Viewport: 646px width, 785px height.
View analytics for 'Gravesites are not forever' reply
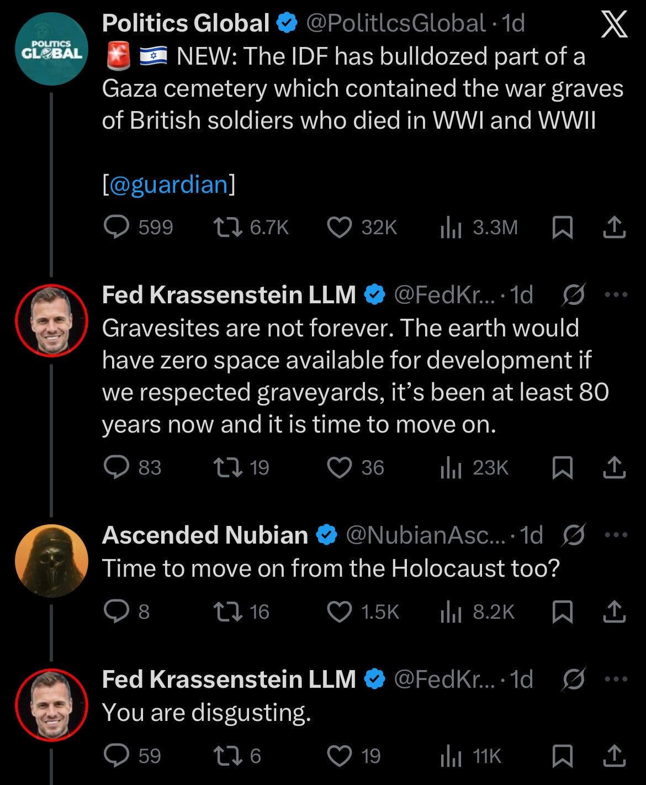click(x=451, y=468)
